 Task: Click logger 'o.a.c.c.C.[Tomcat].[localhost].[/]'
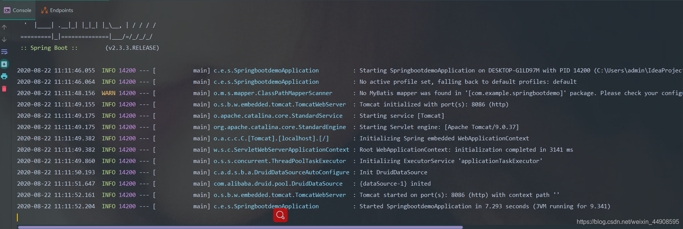(x=271, y=138)
